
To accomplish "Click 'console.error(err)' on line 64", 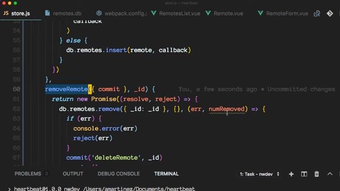I will click(105, 128).
